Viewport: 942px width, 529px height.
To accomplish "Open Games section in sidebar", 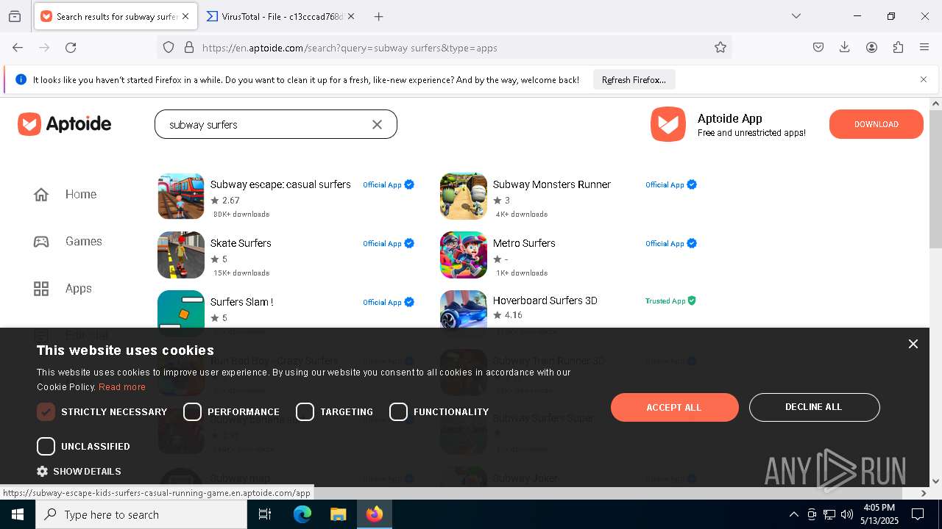I will [68, 241].
